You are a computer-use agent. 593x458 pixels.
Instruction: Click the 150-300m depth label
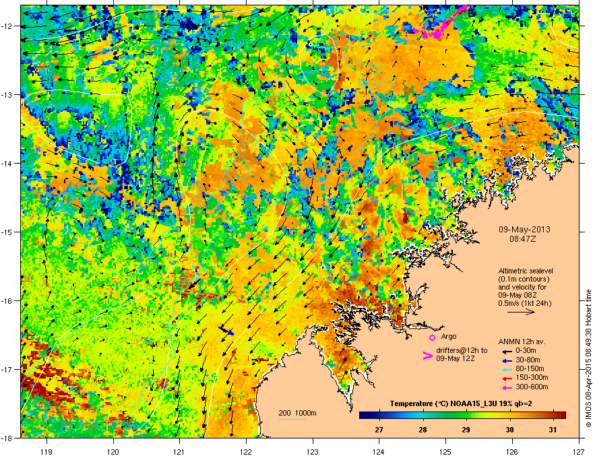coord(532,377)
